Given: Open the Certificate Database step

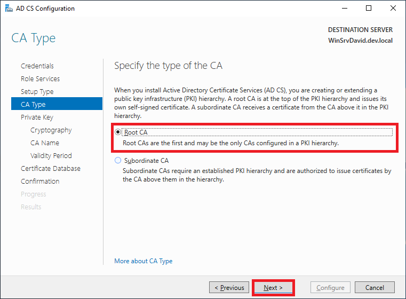Looking at the screenshot, I should (x=51, y=169).
